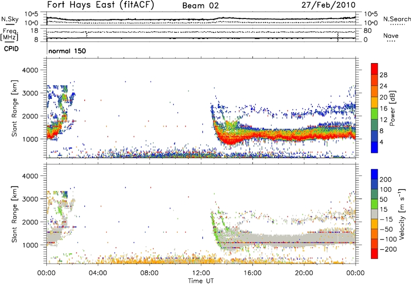Click the "20" label on Power scale
Screen dimensions: 411x284
[x=383, y=97]
